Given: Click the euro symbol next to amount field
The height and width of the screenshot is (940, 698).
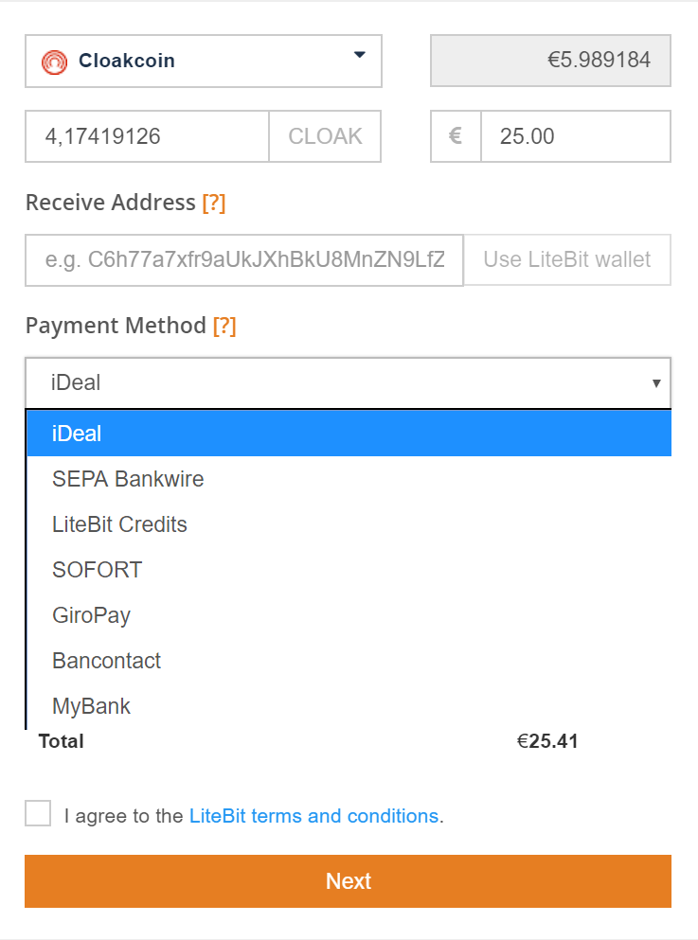Looking at the screenshot, I should (x=456, y=136).
